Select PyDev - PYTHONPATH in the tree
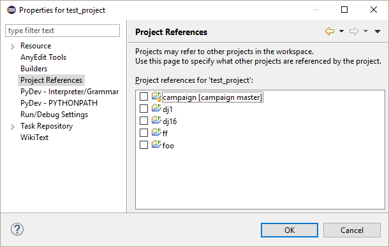The image size is (389, 247). pos(59,103)
